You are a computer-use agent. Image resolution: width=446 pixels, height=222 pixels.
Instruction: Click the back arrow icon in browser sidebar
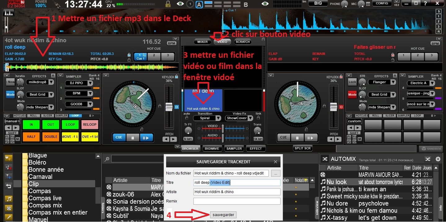click(8, 186)
